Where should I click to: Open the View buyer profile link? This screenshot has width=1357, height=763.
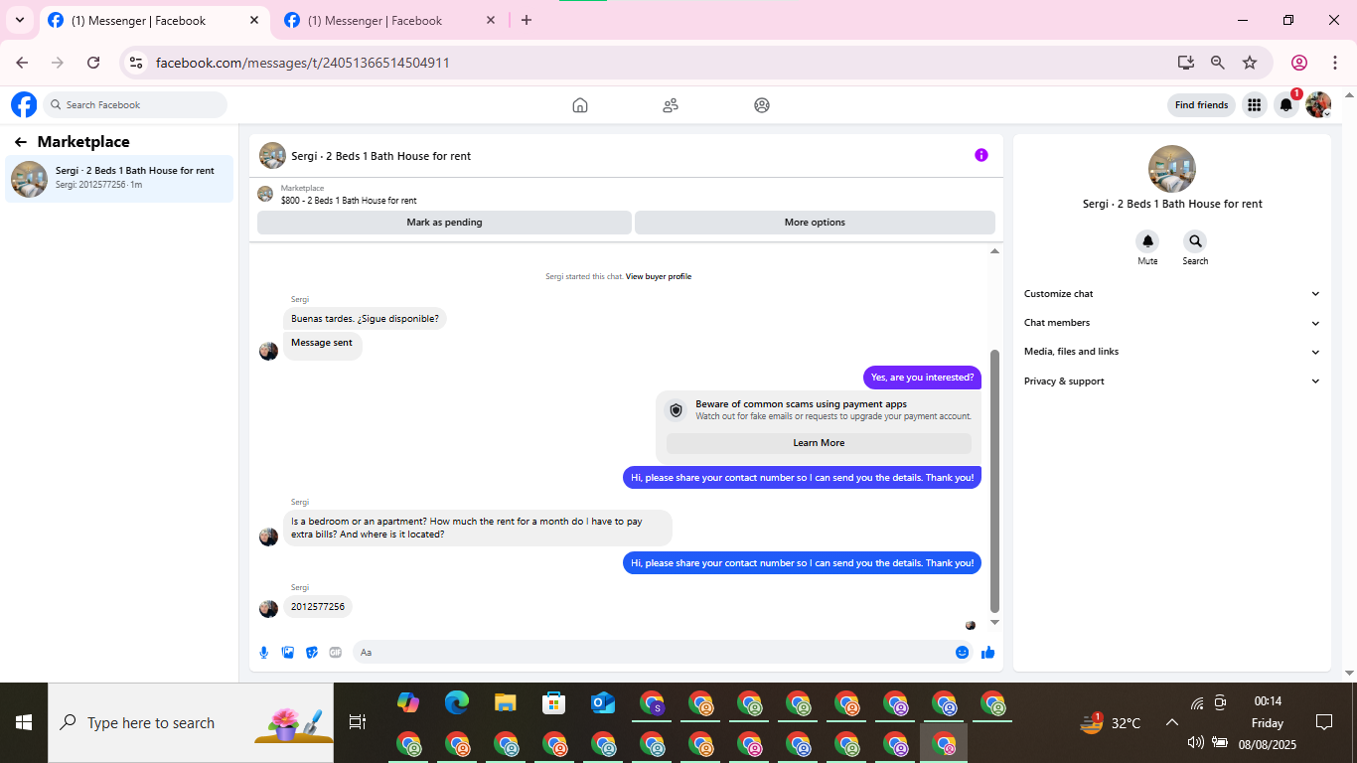pos(659,276)
